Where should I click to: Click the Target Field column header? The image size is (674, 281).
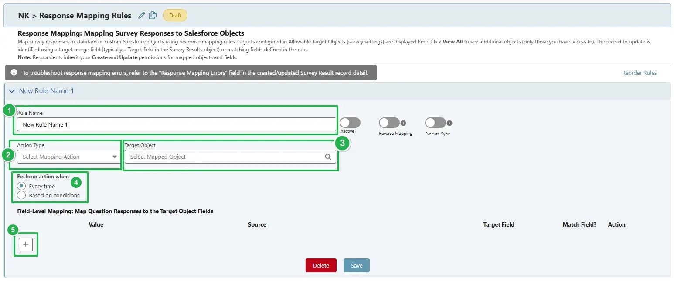(x=499, y=225)
